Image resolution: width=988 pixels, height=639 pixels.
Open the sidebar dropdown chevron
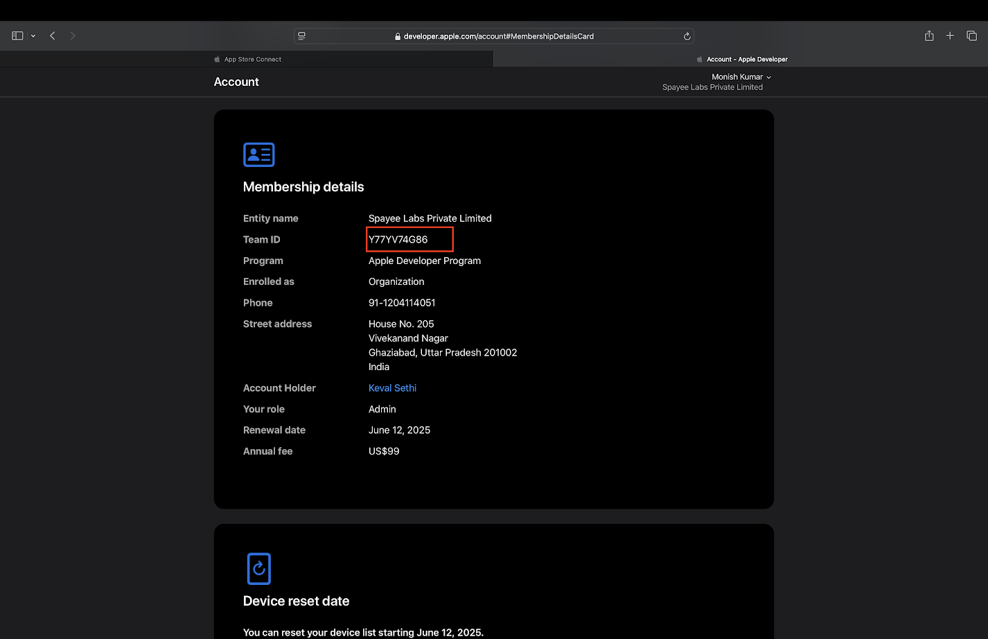pos(33,36)
